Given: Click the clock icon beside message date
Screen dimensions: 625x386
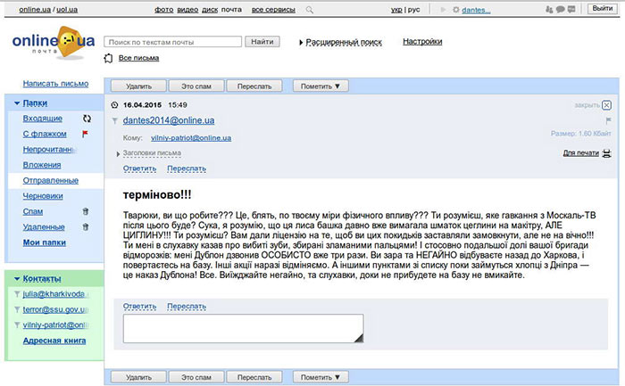Looking at the screenshot, I should [x=115, y=105].
